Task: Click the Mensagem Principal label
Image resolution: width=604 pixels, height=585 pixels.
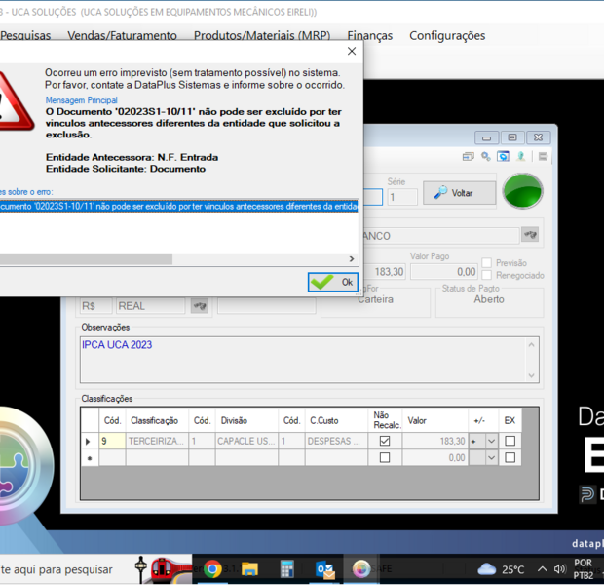Action: tap(81, 100)
